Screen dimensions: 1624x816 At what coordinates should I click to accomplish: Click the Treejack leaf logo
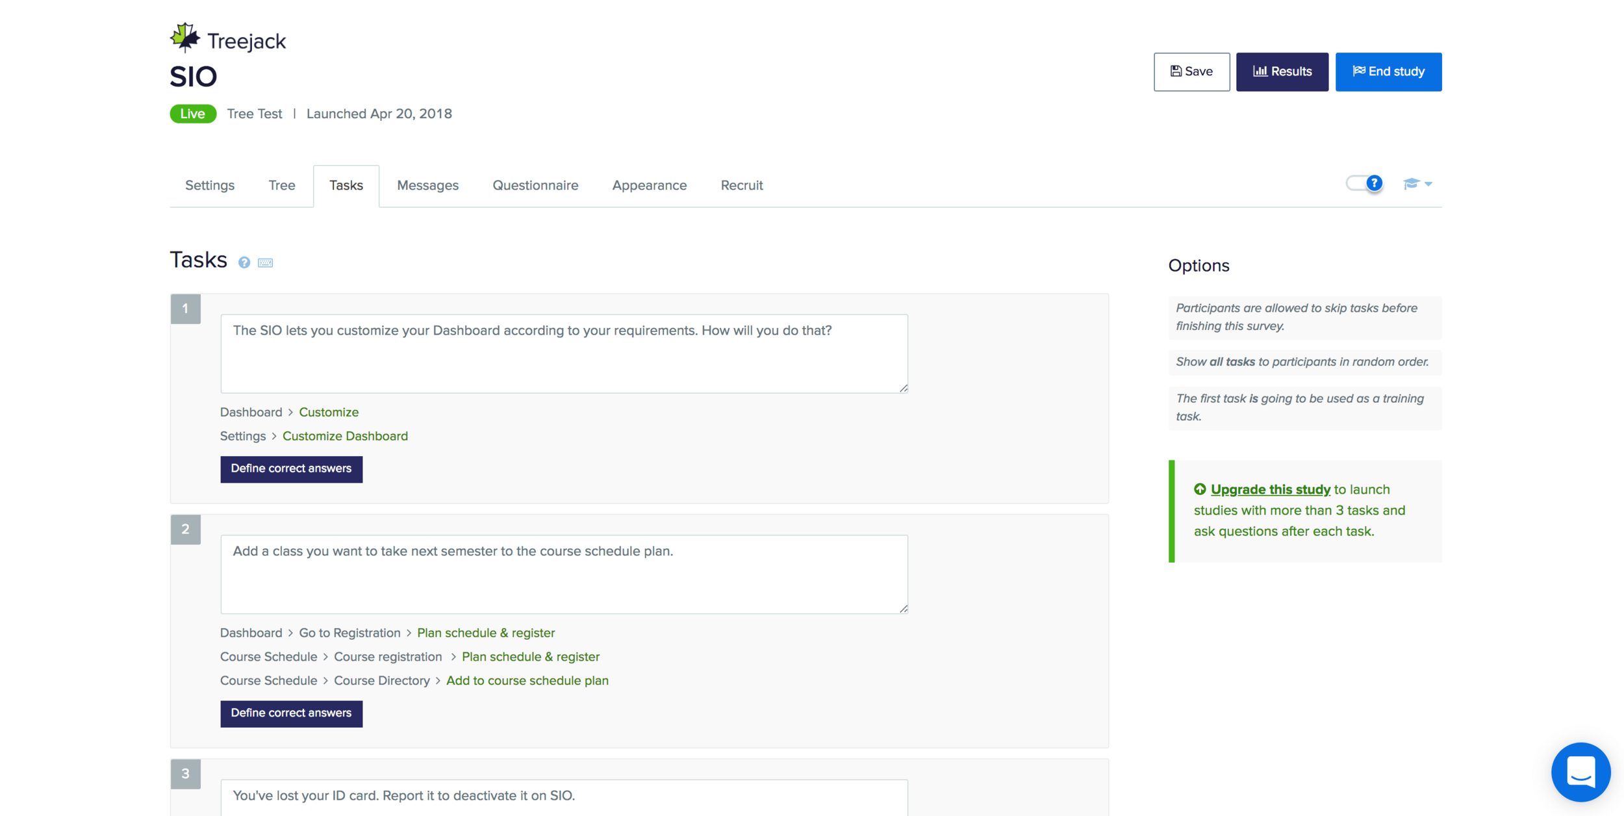185,38
